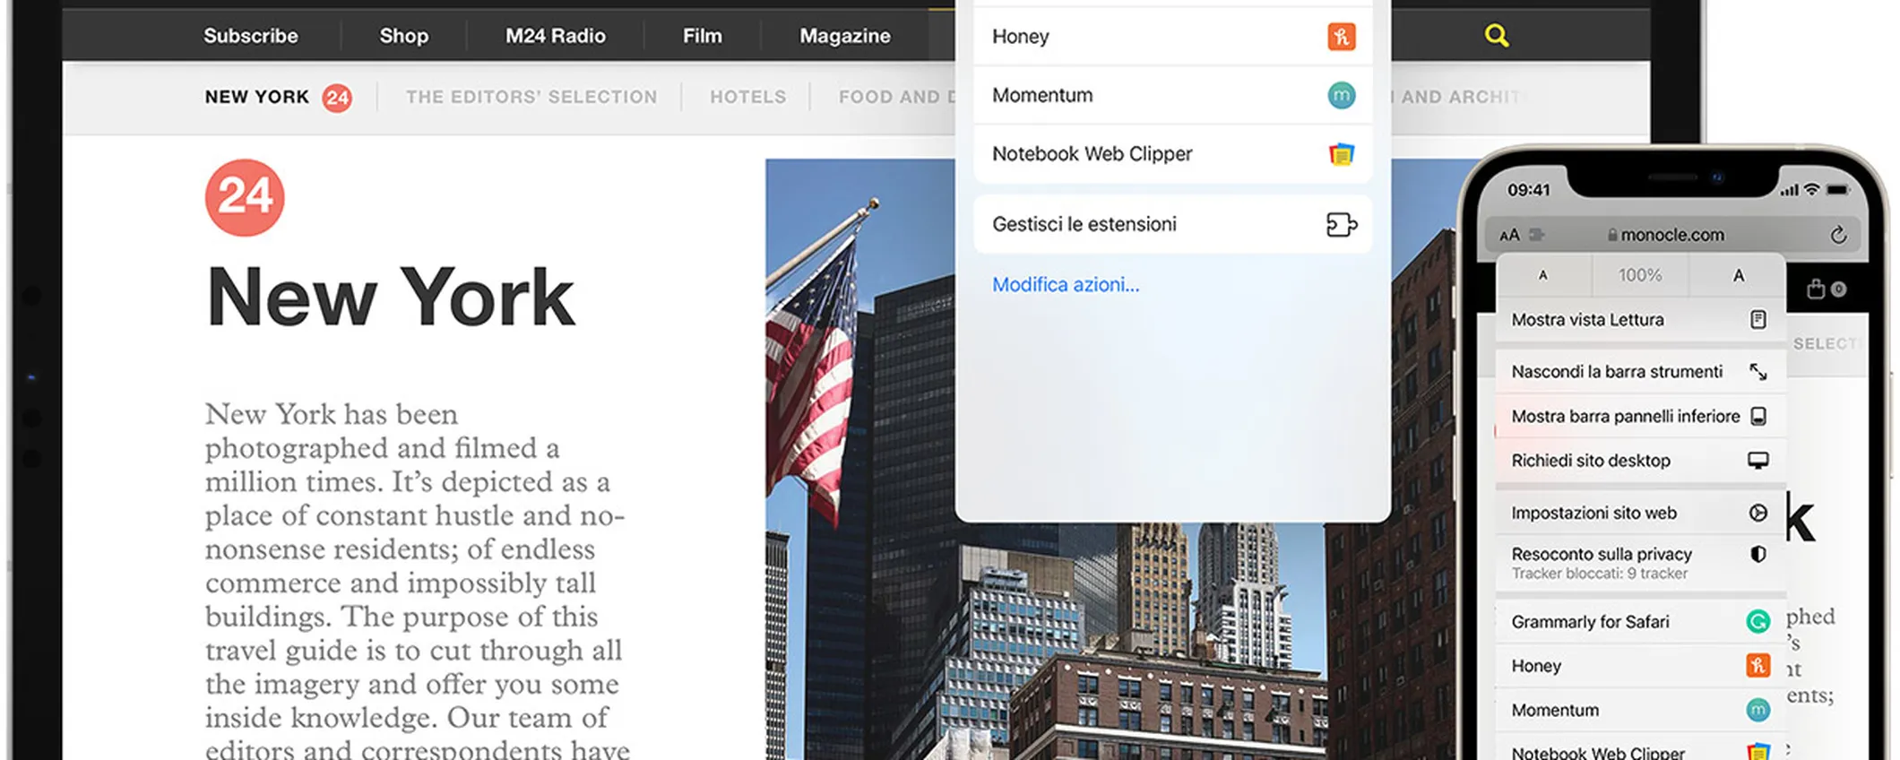Select Notebook Web Clipper in the iPad popup

[x=1172, y=154]
